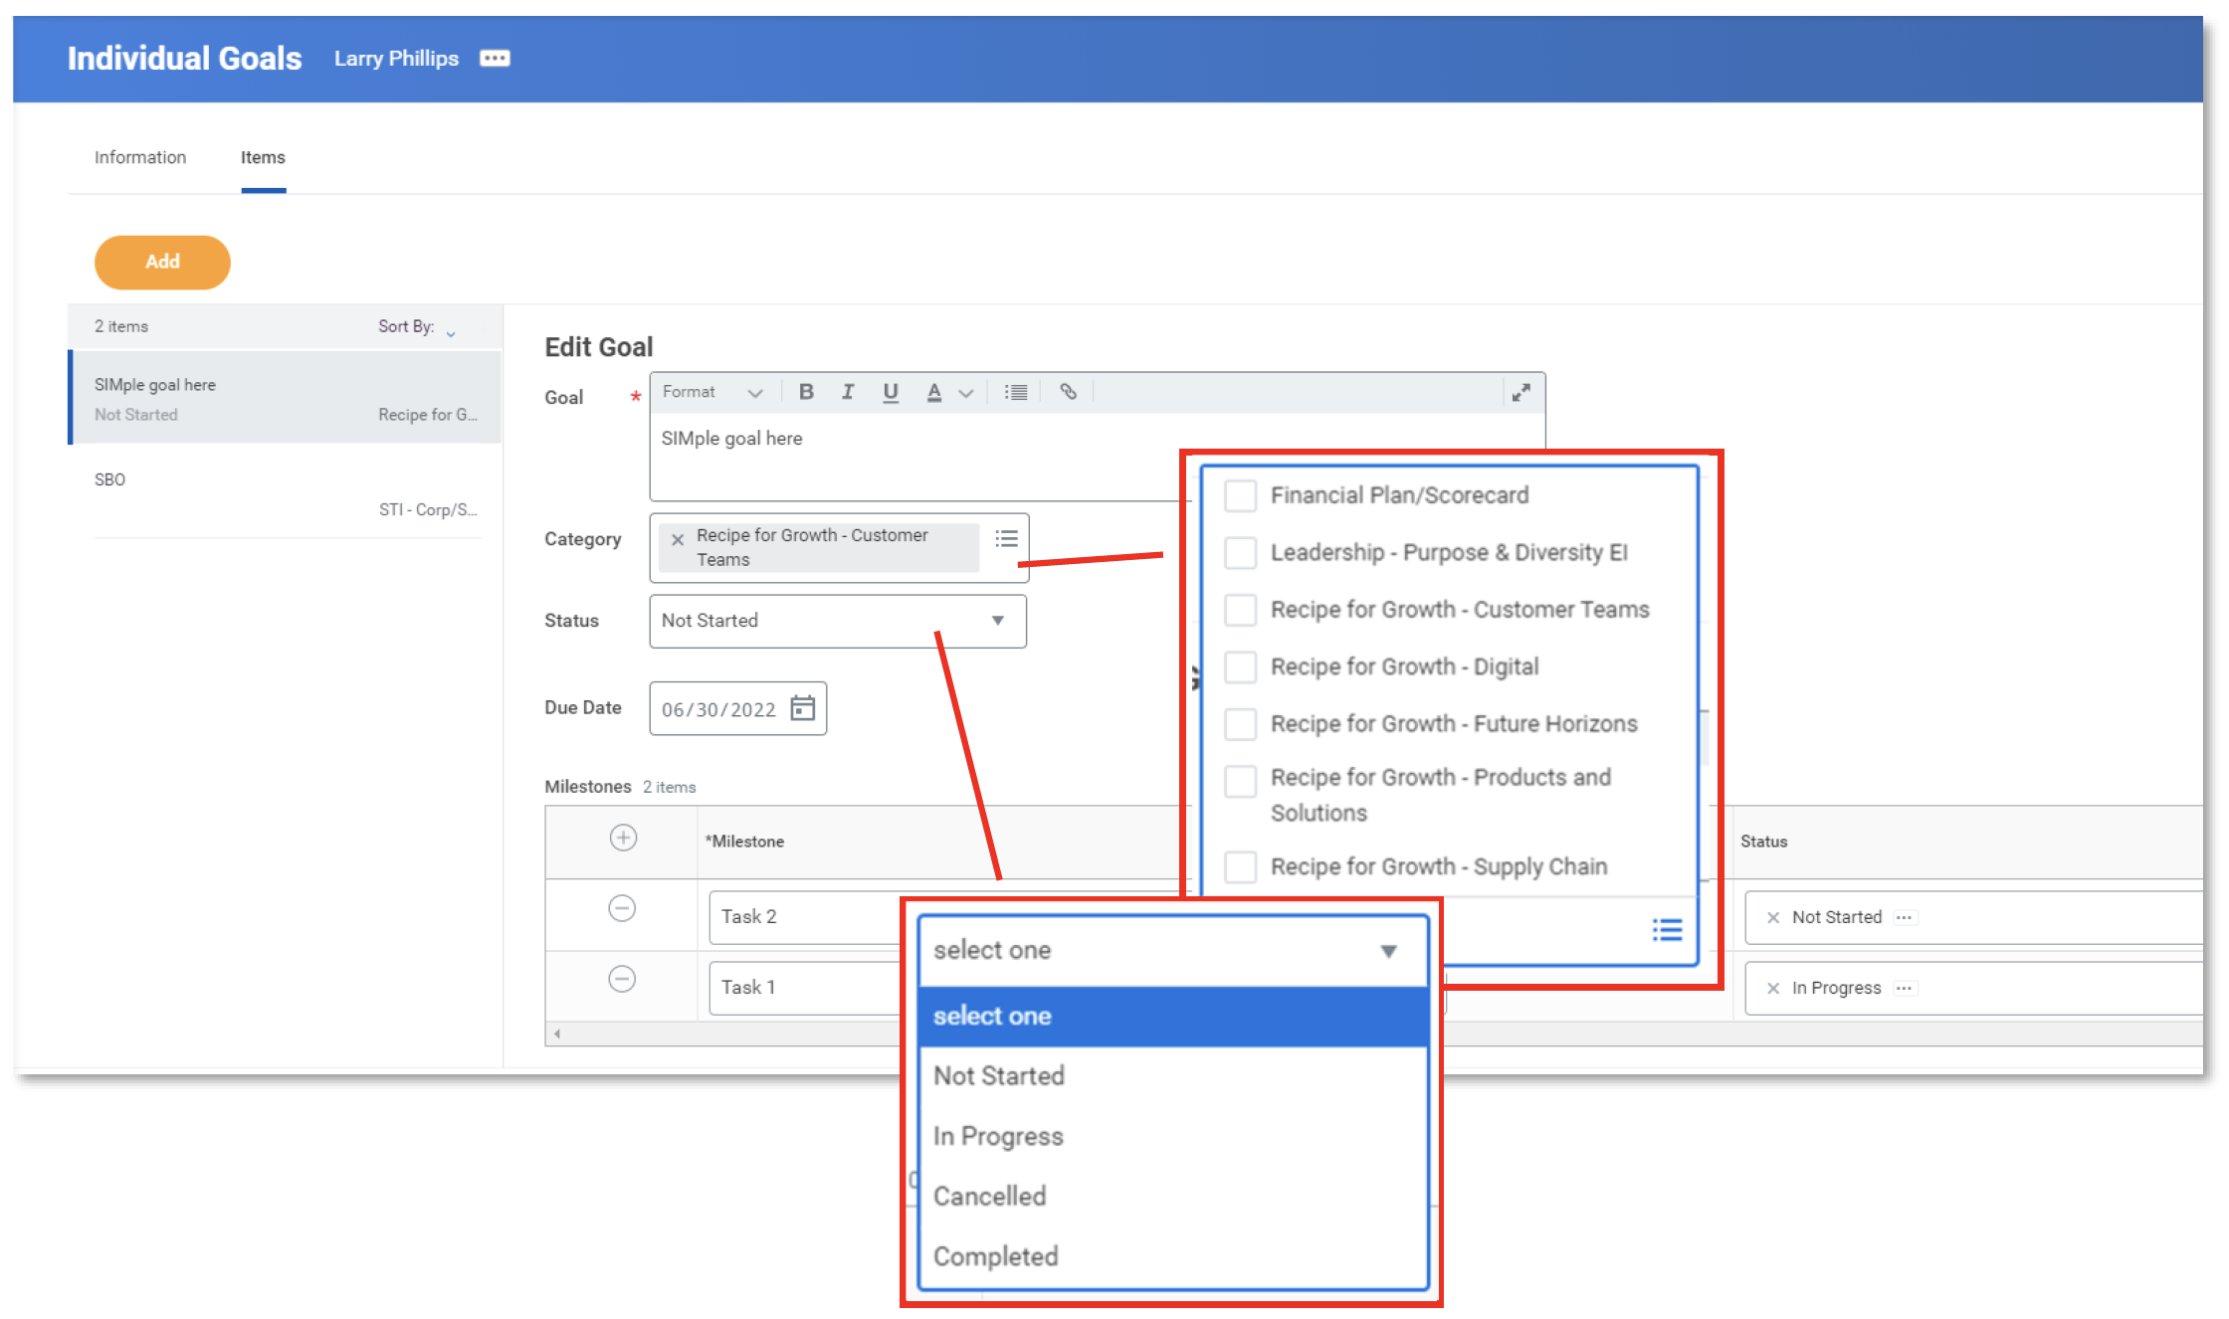Open the Due Date calendar picker
The width and height of the screenshot is (2229, 1319).
(802, 708)
